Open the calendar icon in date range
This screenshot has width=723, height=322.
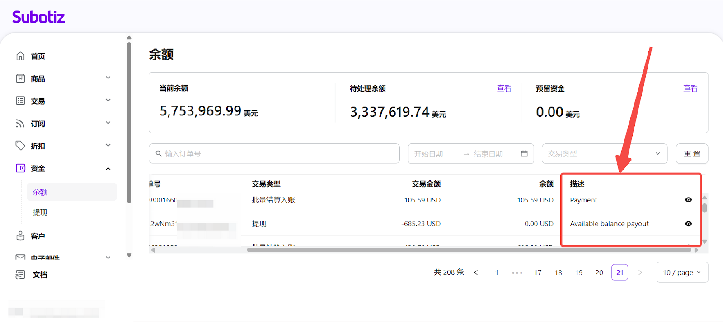click(524, 154)
